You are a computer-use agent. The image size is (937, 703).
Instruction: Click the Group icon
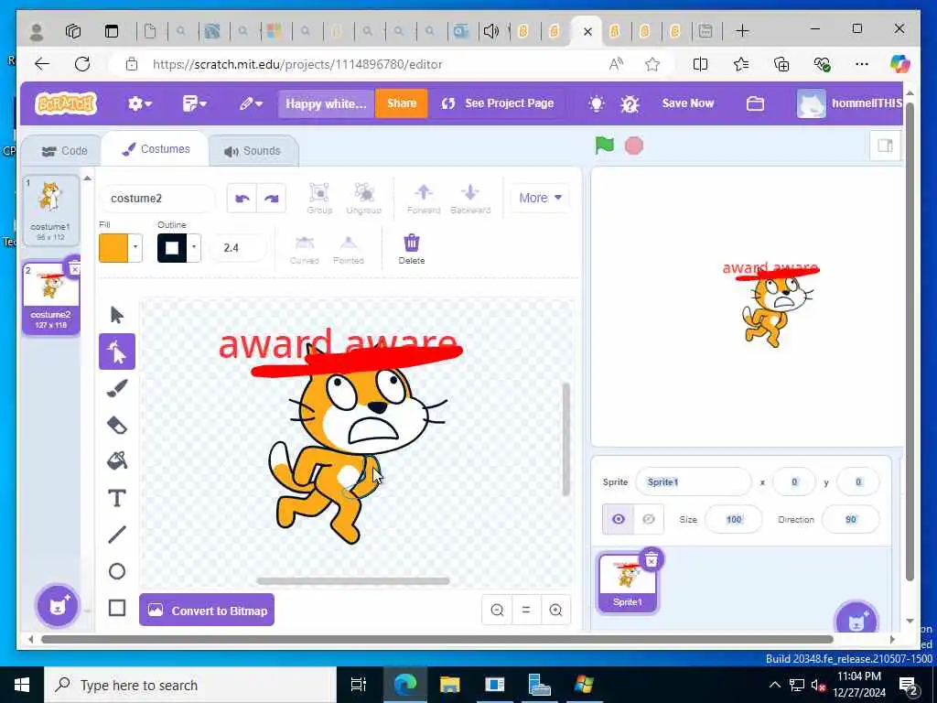point(319,199)
